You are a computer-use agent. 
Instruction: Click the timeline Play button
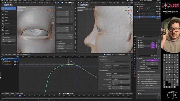tap(69, 93)
